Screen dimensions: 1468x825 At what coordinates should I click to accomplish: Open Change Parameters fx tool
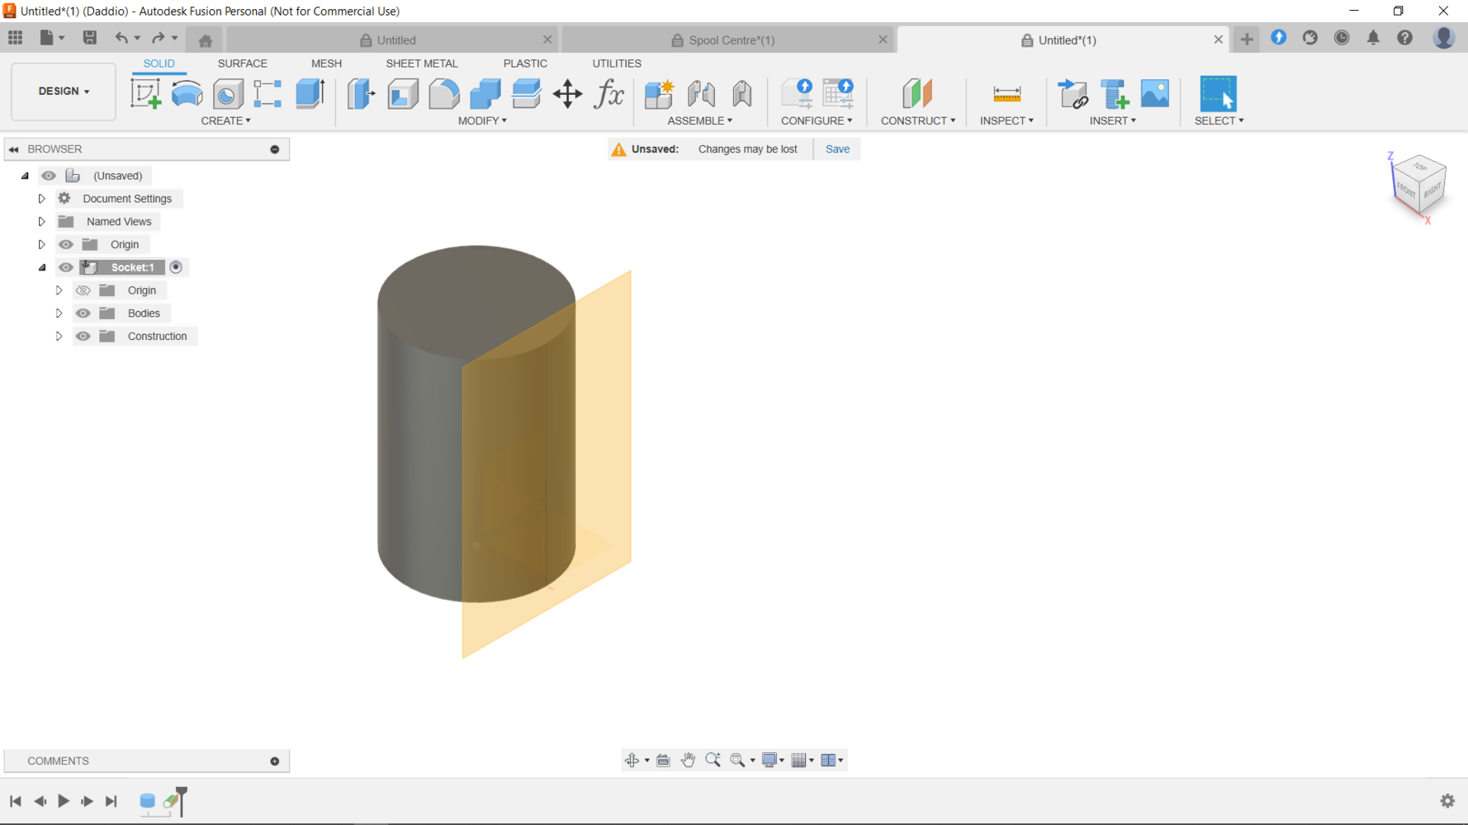pos(609,94)
